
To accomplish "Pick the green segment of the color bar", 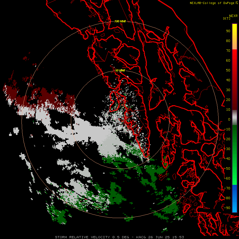I will (234, 155).
